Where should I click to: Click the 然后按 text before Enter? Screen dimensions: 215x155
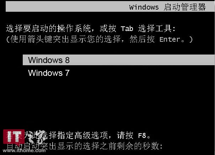142,39
